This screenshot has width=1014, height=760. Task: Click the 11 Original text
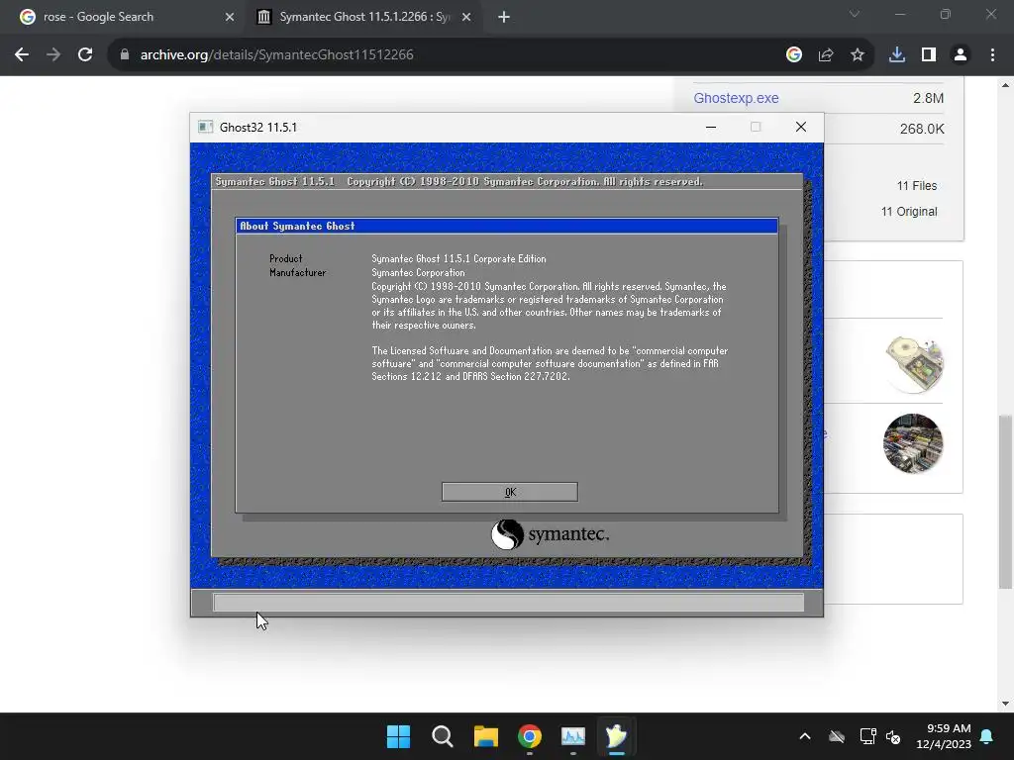click(x=909, y=212)
